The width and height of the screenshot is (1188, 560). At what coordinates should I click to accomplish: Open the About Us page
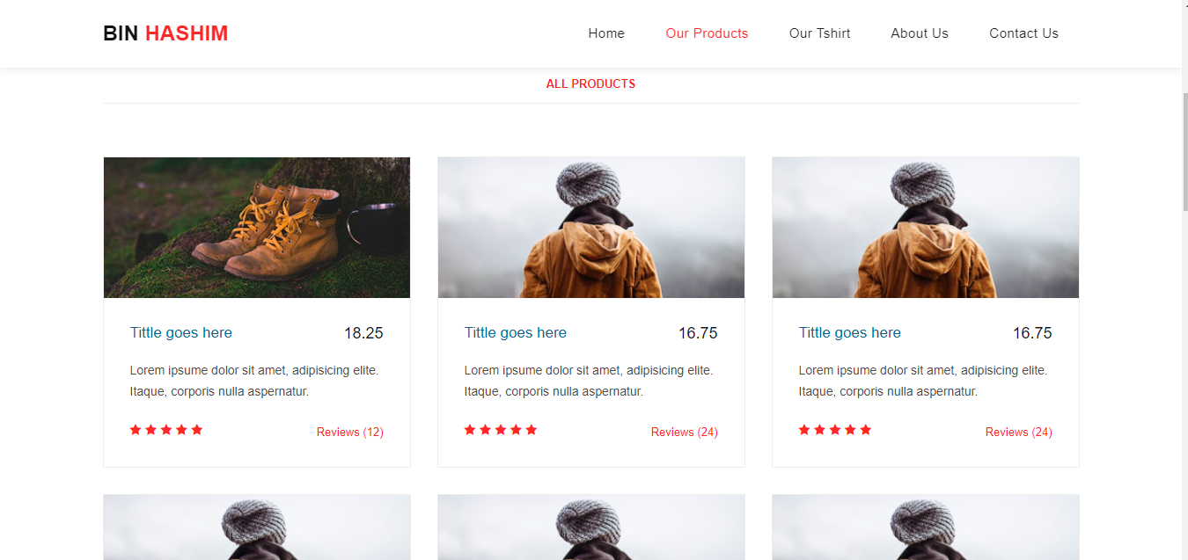click(x=920, y=33)
